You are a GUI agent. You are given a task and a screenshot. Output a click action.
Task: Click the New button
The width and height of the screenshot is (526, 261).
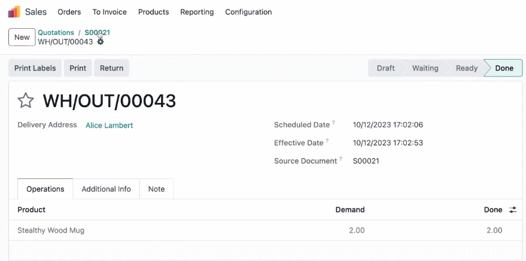[22, 37]
